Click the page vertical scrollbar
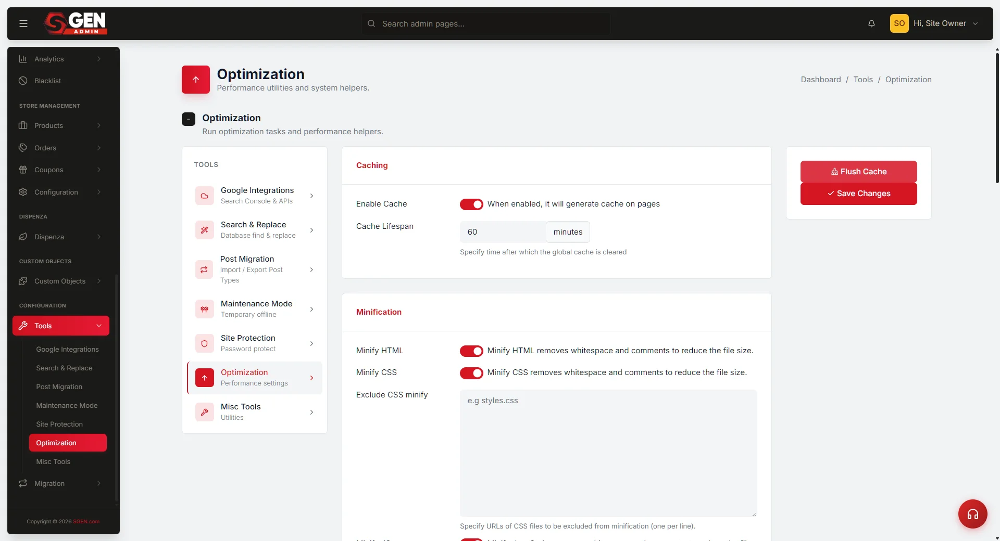Screen dimensions: 1000x541 [x=997, y=118]
